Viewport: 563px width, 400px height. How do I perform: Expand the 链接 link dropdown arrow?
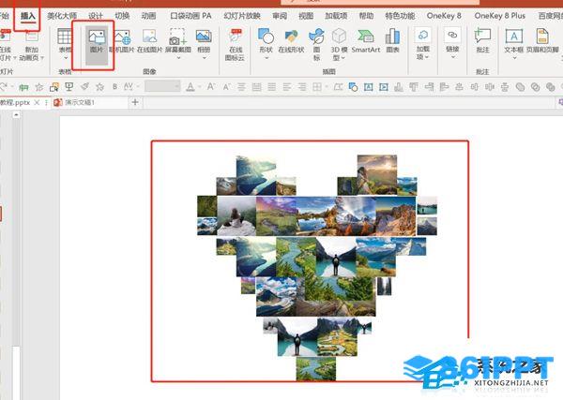tap(453, 57)
